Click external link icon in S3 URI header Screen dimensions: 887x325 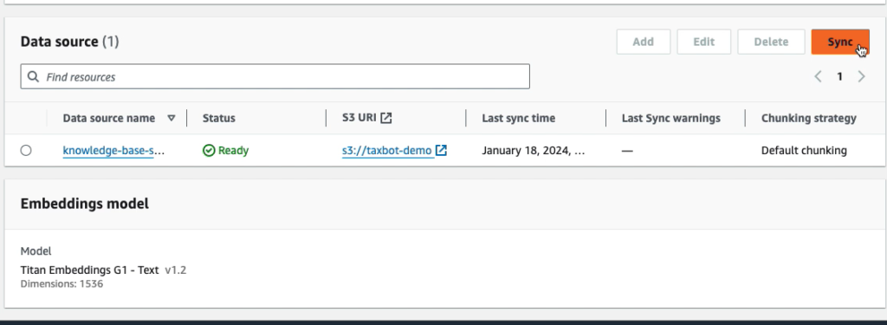click(386, 118)
